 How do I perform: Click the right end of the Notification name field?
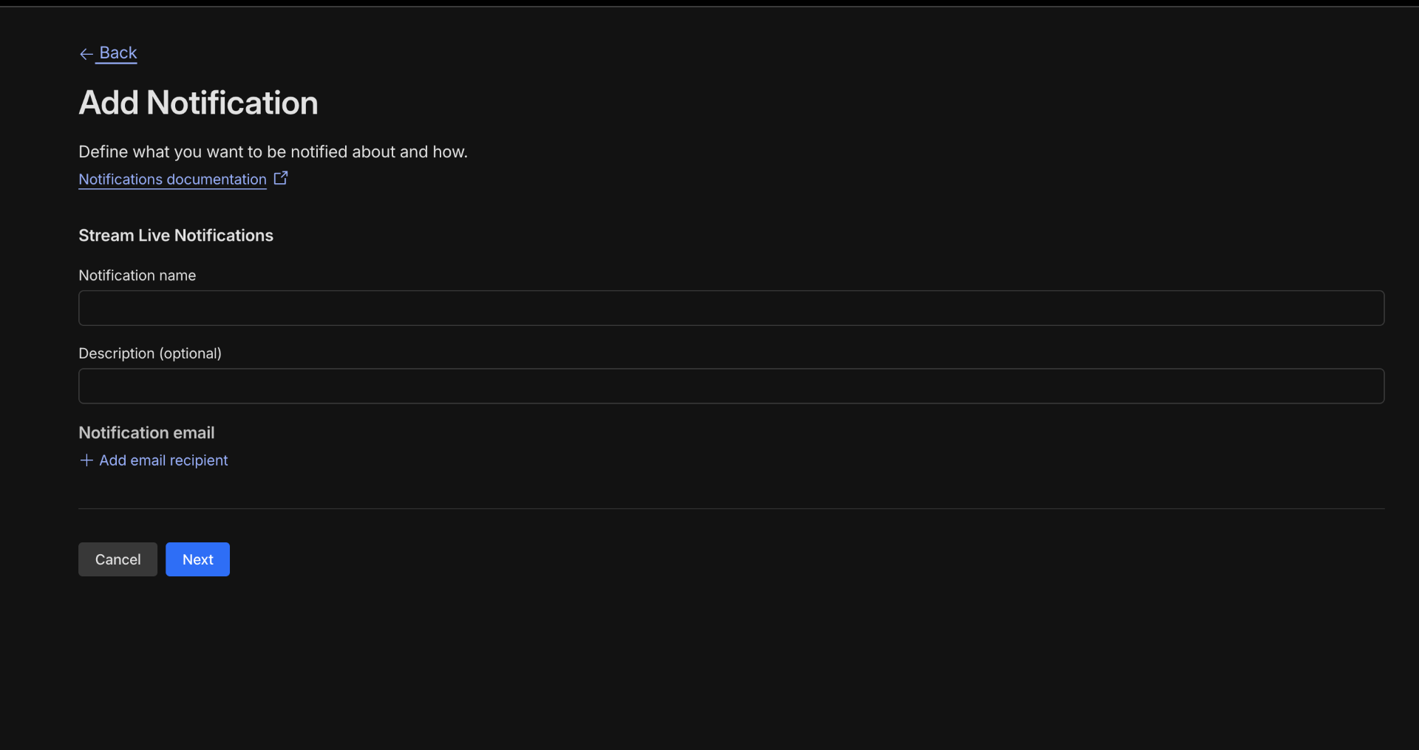[x=1360, y=308]
